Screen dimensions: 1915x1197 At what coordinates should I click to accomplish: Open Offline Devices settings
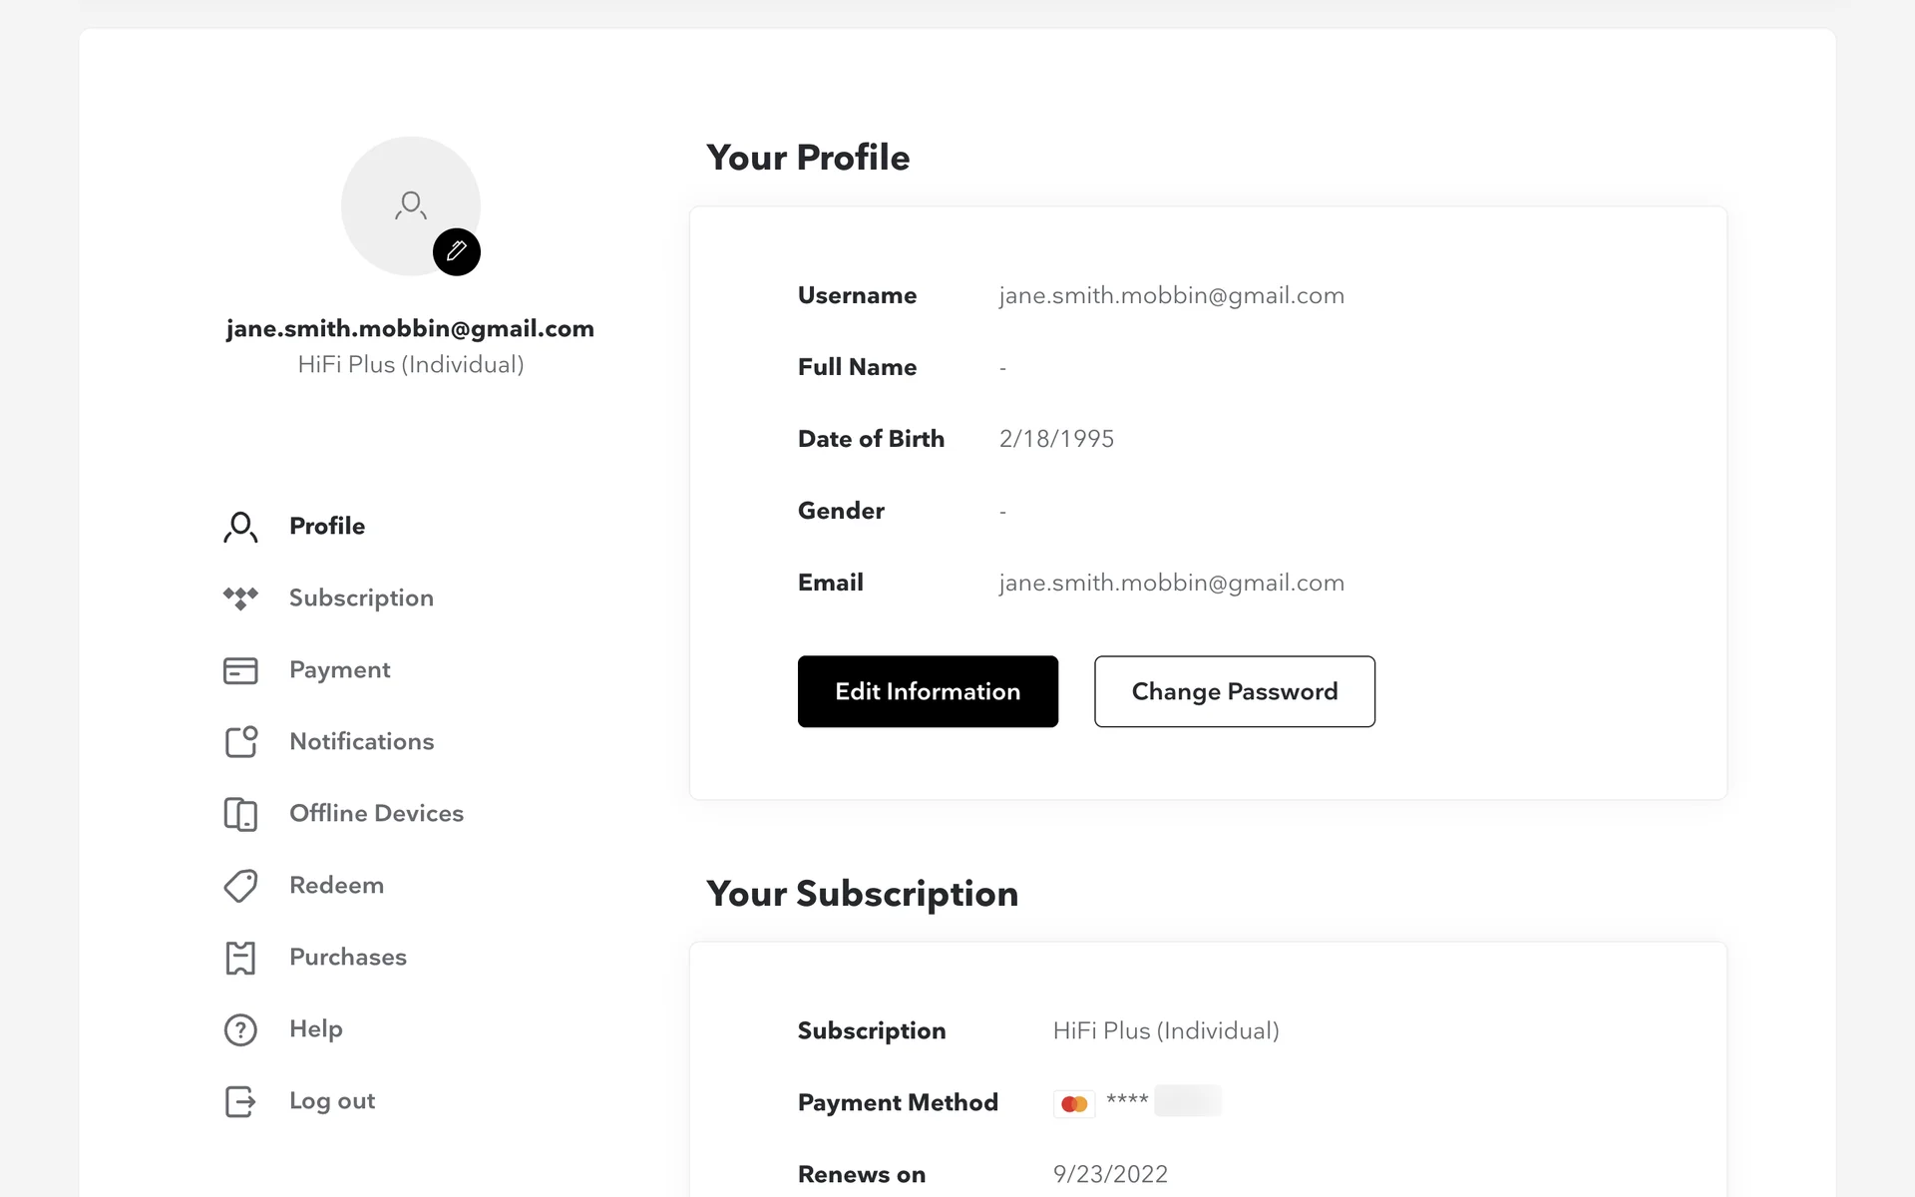(376, 813)
